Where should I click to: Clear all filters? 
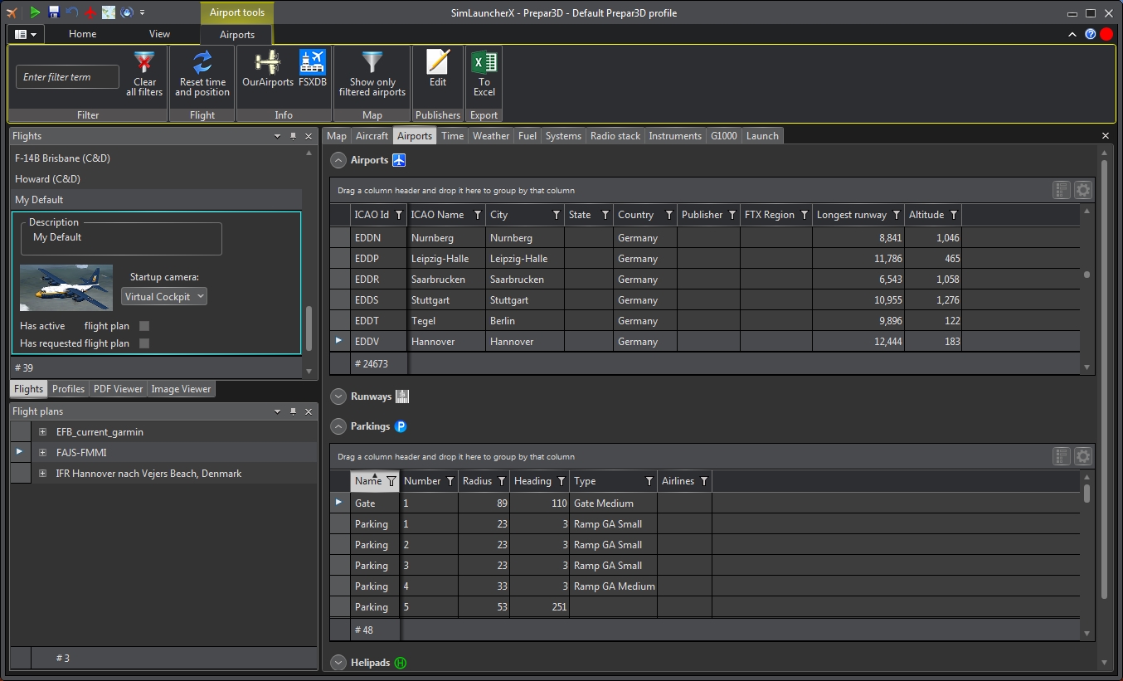pyautogui.click(x=144, y=75)
